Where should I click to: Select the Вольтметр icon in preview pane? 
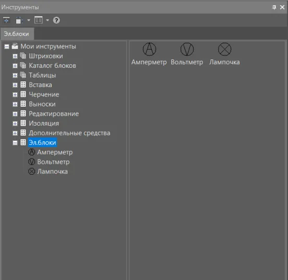pos(187,49)
